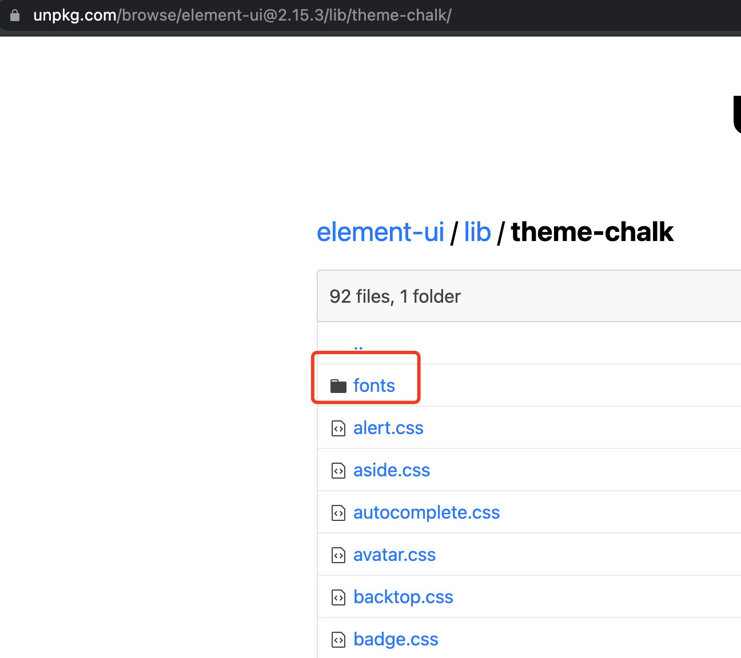This screenshot has height=658, width=741.
Task: Click the file icon next to backtop.css
Action: tap(338, 597)
